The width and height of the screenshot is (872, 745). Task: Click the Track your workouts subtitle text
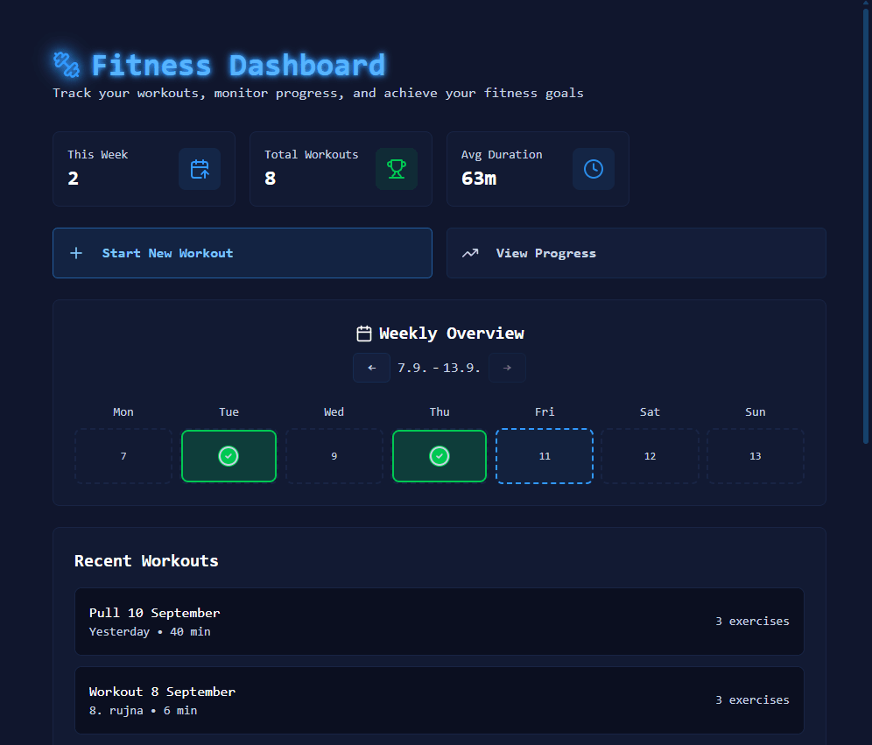pyautogui.click(x=318, y=94)
